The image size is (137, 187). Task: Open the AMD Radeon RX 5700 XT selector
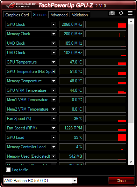click(x=40, y=181)
